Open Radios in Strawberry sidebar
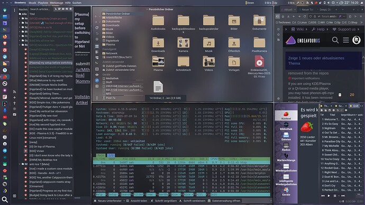This screenshot has width=365, height=205. [x=286, y=147]
